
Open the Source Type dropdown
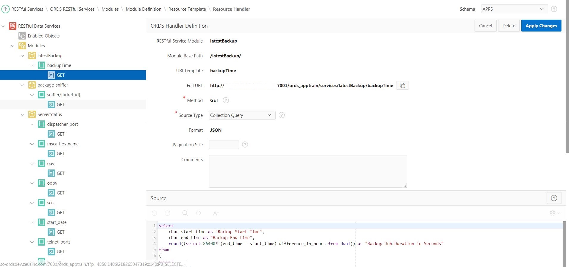pyautogui.click(x=242, y=115)
